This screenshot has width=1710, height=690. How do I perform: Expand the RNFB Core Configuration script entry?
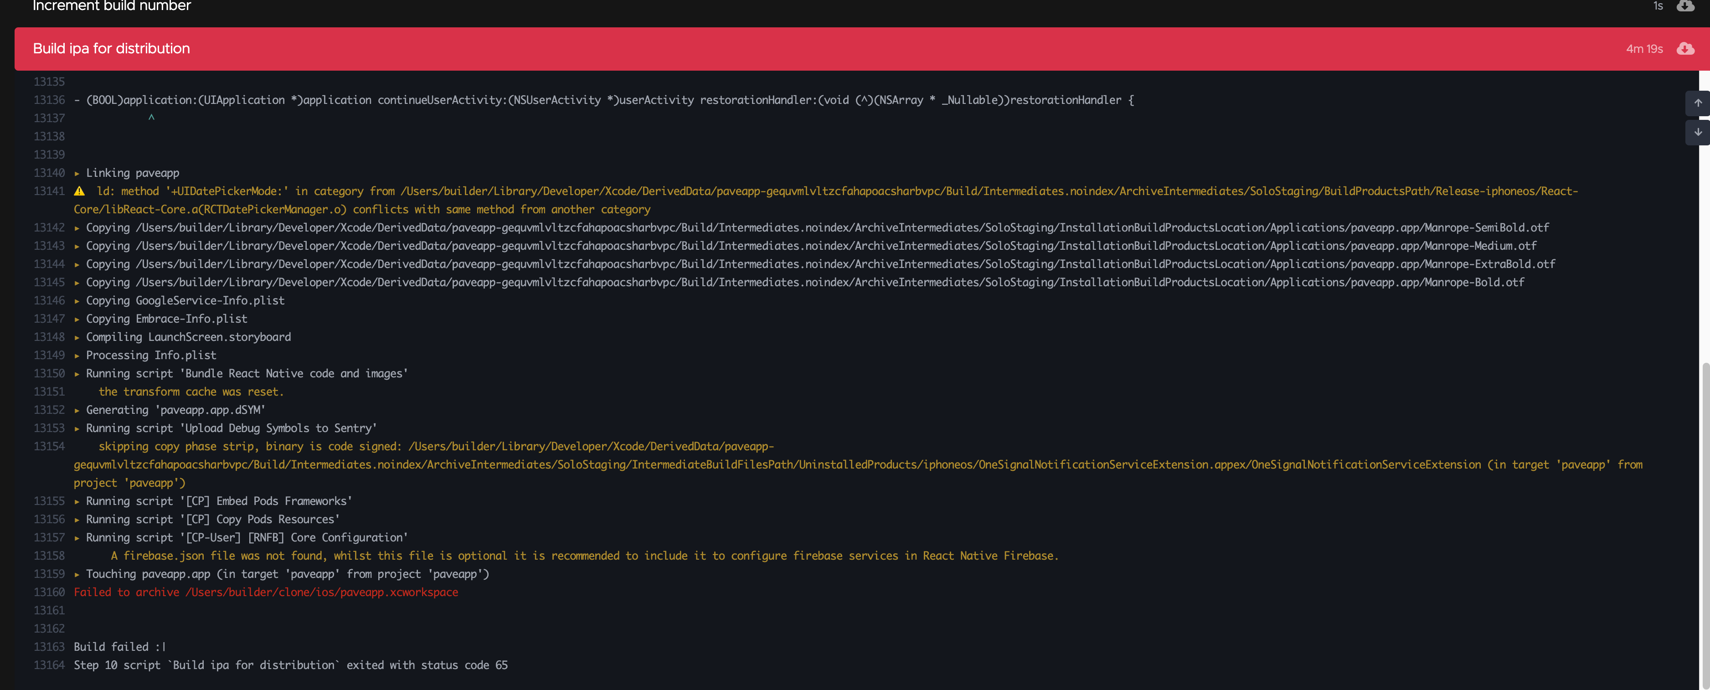77,538
